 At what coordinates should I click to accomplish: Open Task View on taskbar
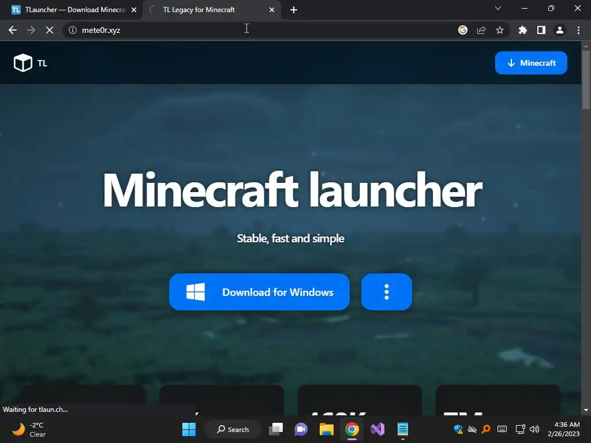[x=275, y=429]
